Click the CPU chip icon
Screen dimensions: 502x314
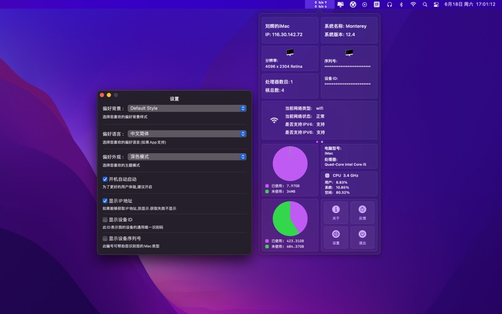click(327, 176)
